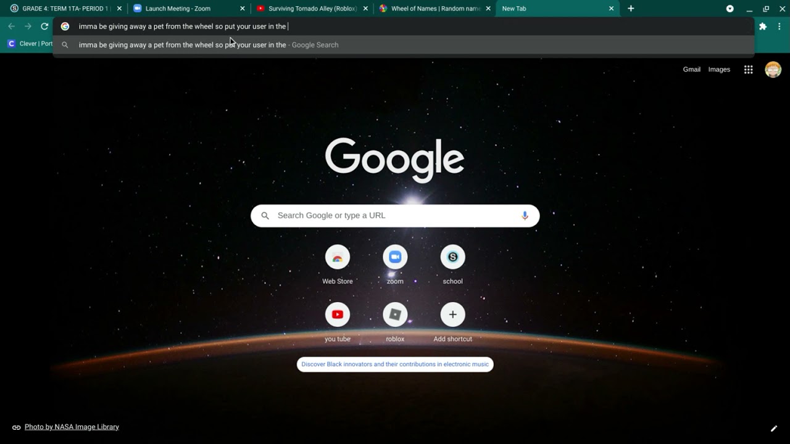Screen dimensions: 790x444
Task: Focus the Search Google or type a URL box
Action: [x=395, y=216]
